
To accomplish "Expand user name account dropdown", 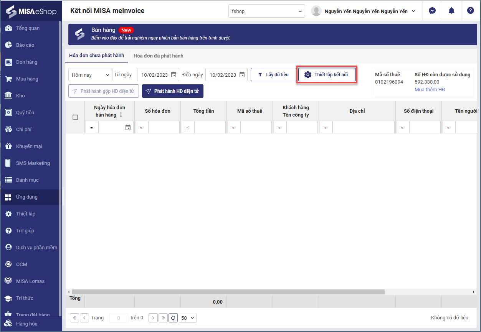I will 413,12.
